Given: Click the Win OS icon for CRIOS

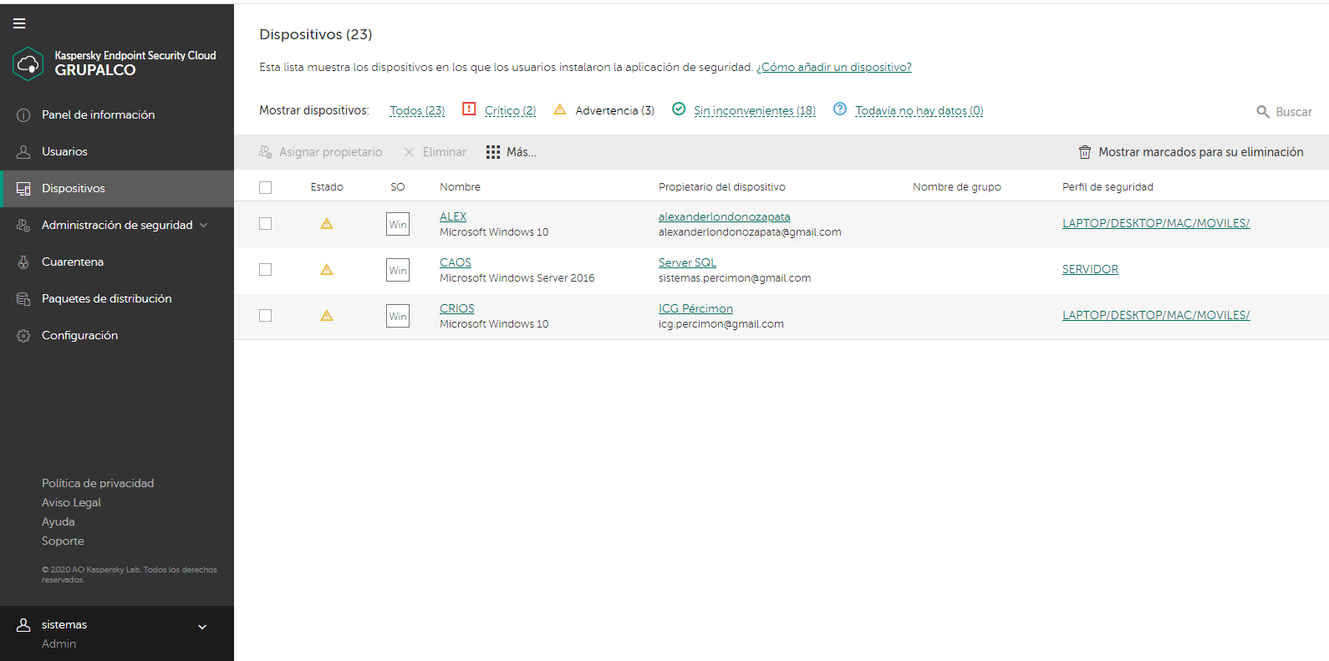Looking at the screenshot, I should [x=398, y=316].
